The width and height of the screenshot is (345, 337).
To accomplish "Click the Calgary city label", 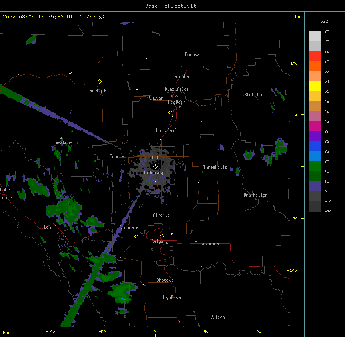I will tap(160, 241).
